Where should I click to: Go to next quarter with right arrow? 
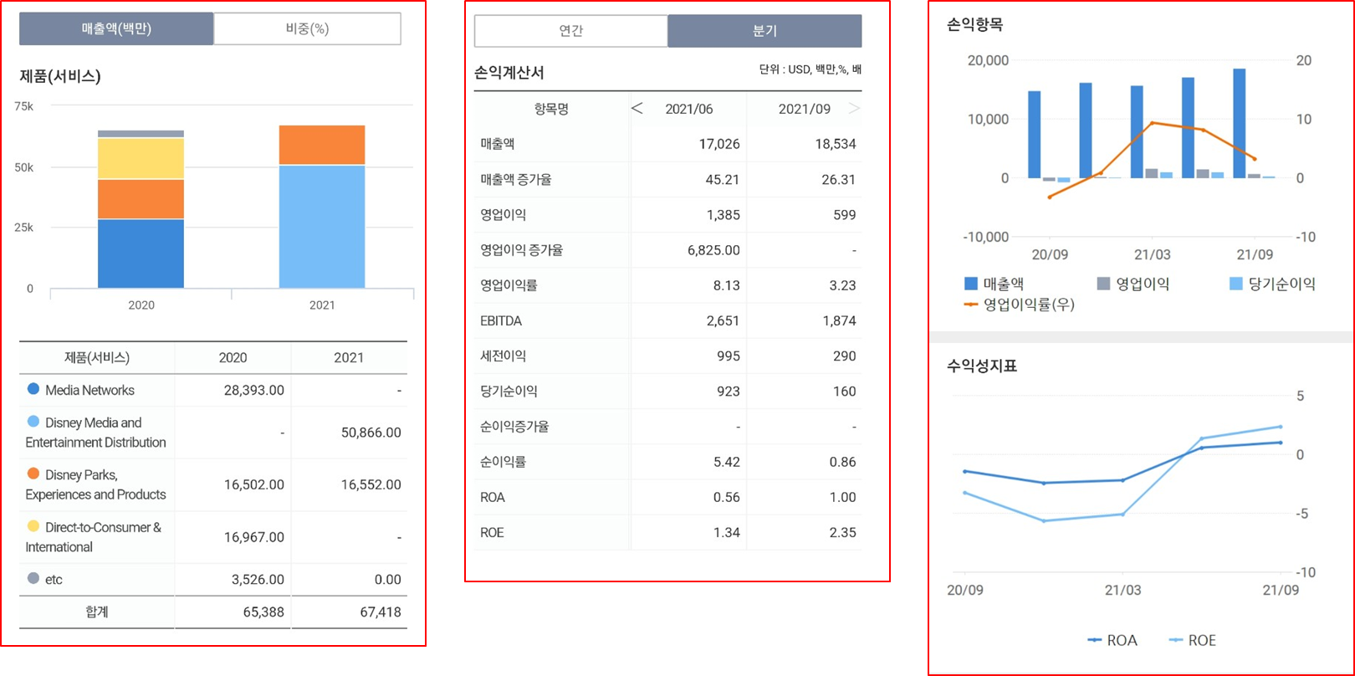[854, 108]
